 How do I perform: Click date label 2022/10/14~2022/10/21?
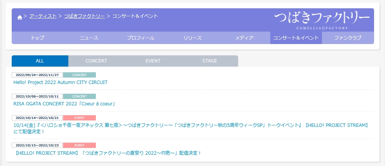[x=37, y=118]
